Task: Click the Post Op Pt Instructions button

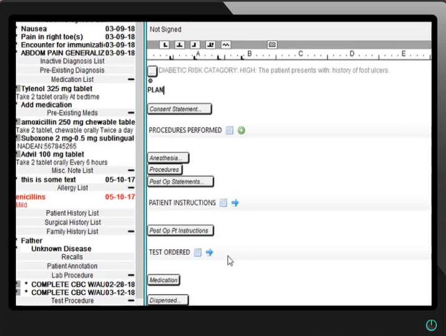Action: 180,231
